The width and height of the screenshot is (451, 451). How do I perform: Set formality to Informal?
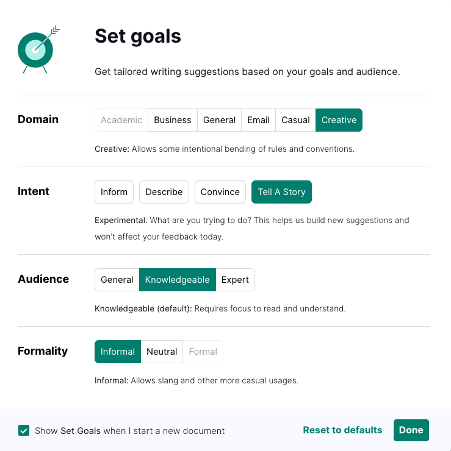(x=118, y=352)
